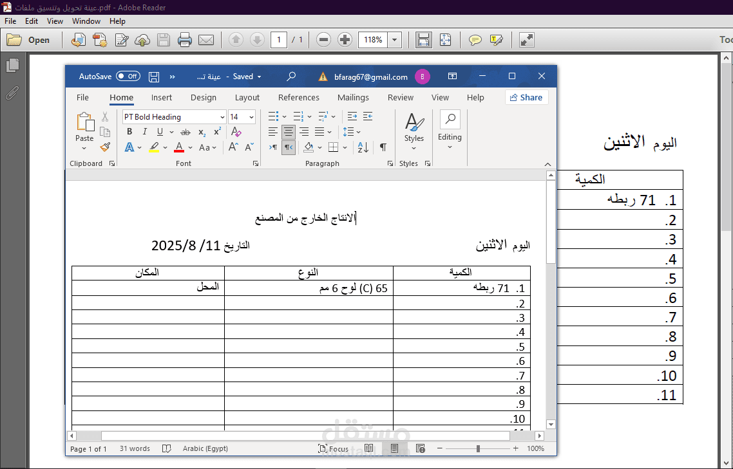Open the Adobe Reader zoom percentage dropdown
Image resolution: width=733 pixels, height=469 pixels.
[395, 40]
